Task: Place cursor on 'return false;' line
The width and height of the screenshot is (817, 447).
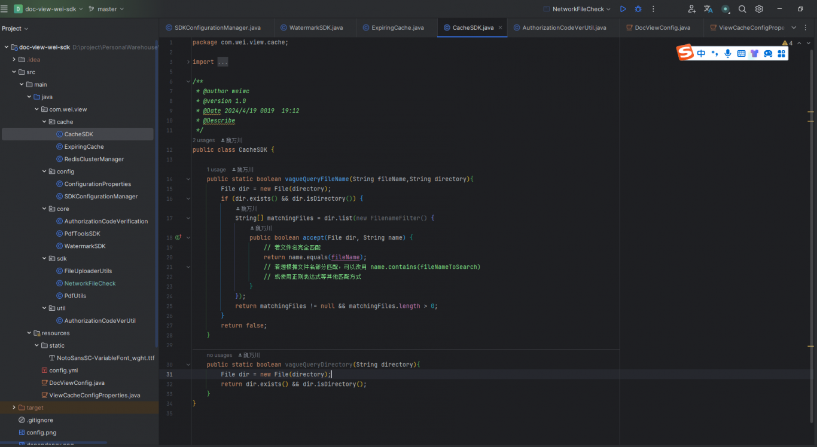Action: (x=243, y=326)
